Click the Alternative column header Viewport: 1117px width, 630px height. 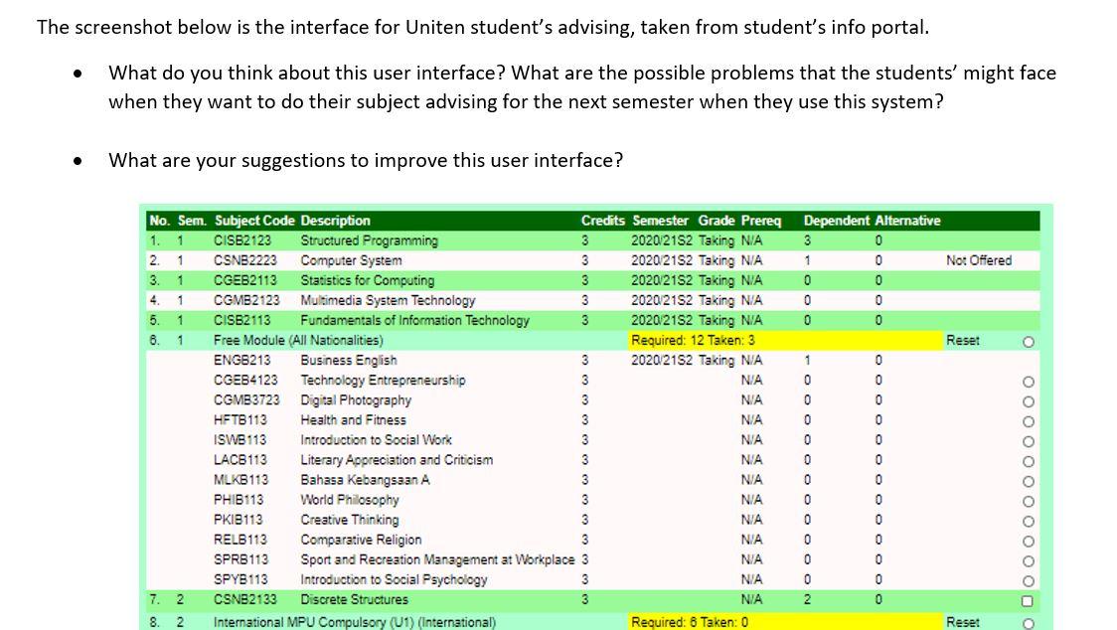(907, 221)
